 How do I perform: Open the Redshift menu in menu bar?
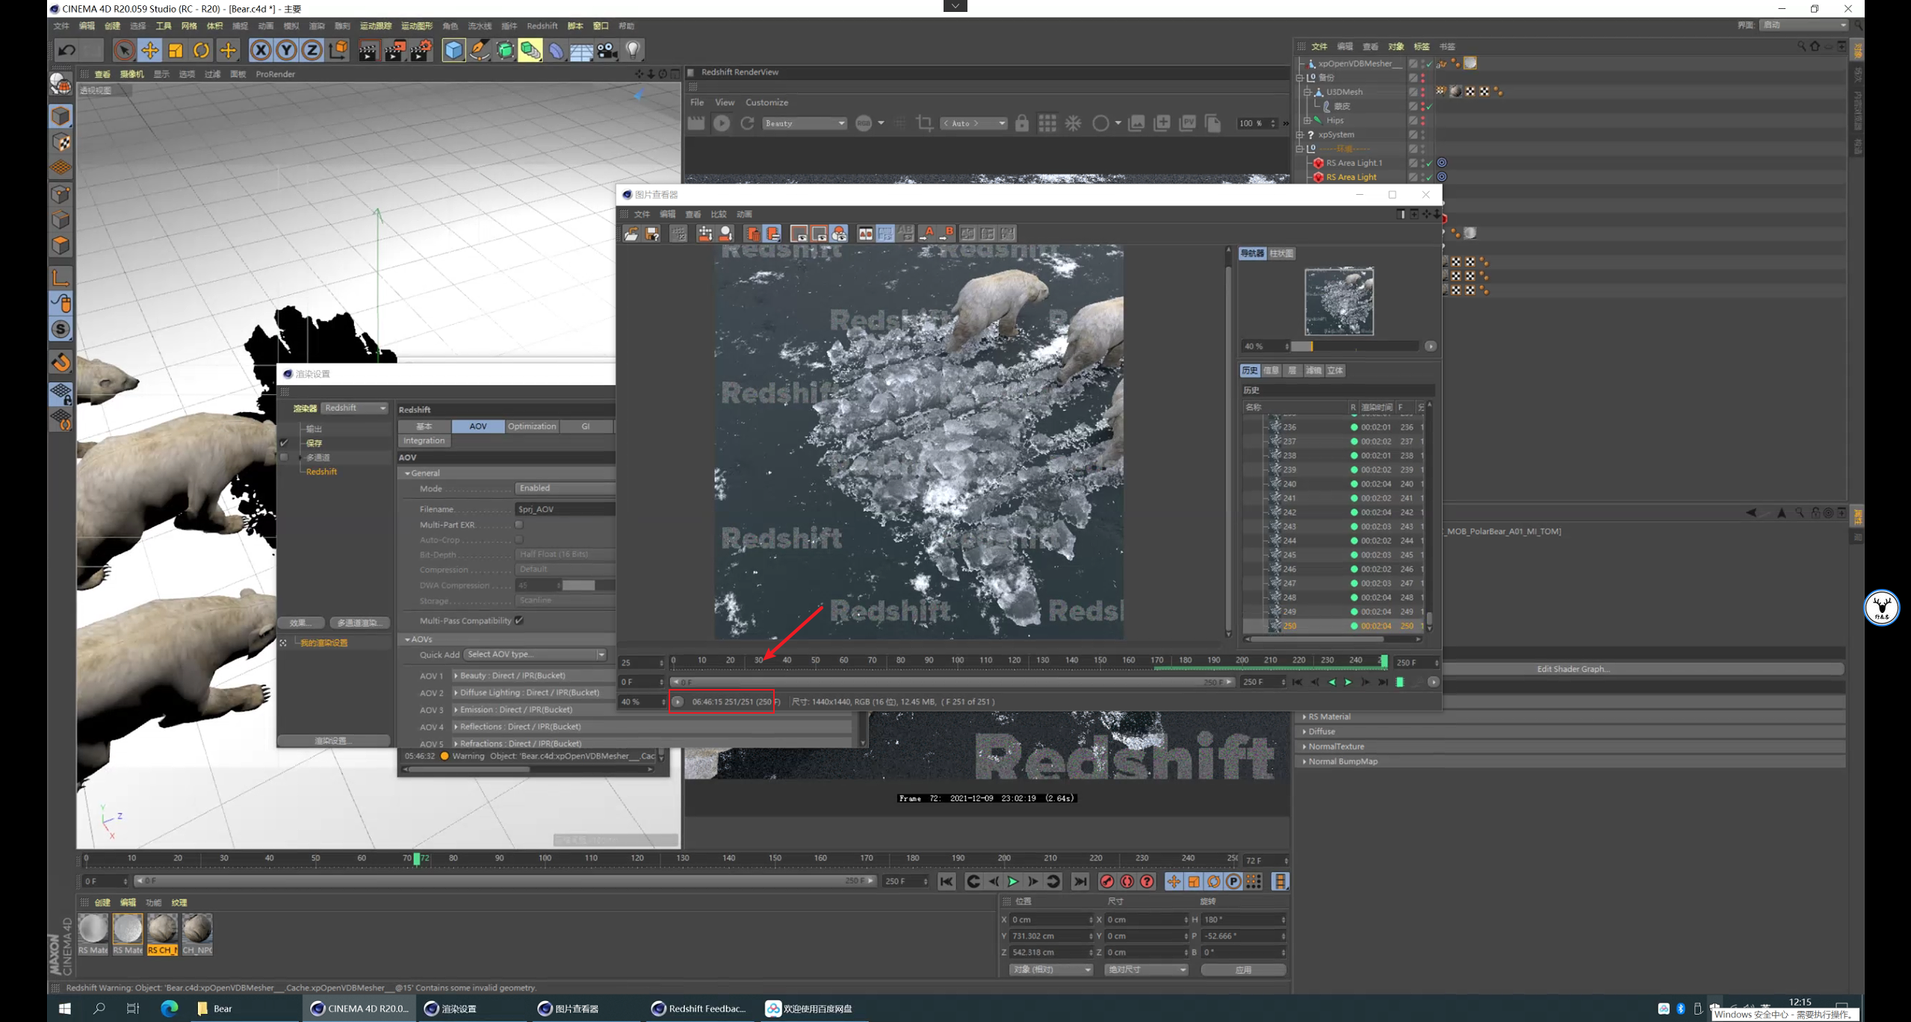click(542, 25)
